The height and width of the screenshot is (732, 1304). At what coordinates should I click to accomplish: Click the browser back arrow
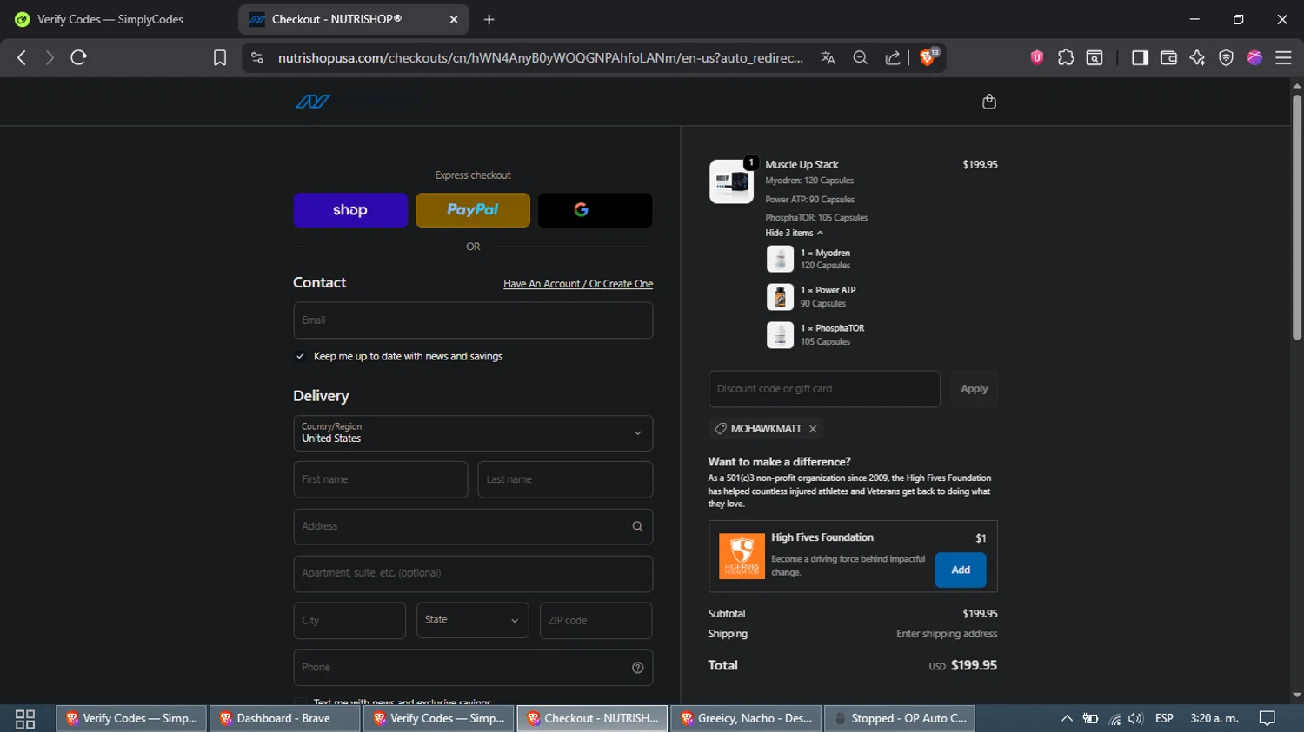[22, 57]
